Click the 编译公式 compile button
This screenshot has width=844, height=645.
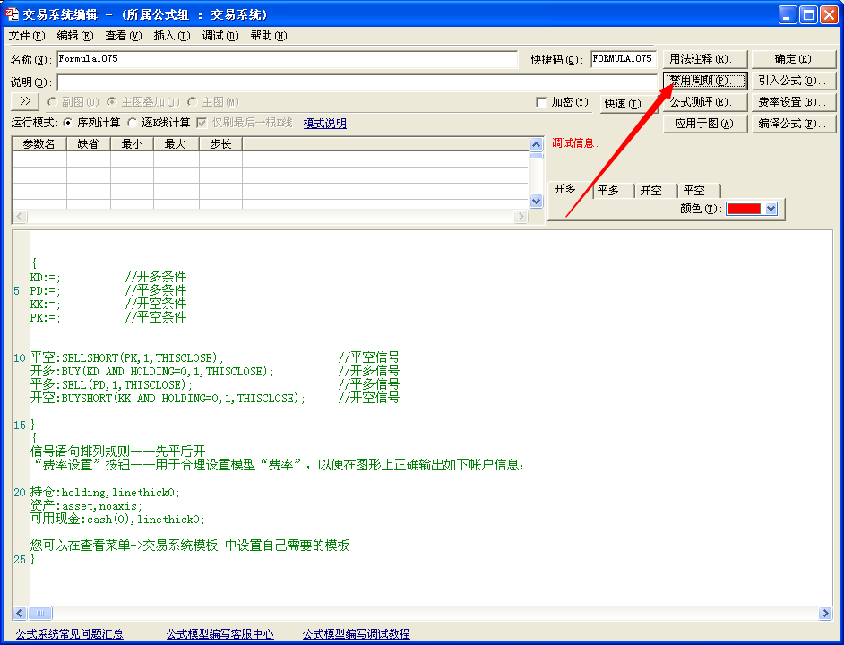point(794,124)
